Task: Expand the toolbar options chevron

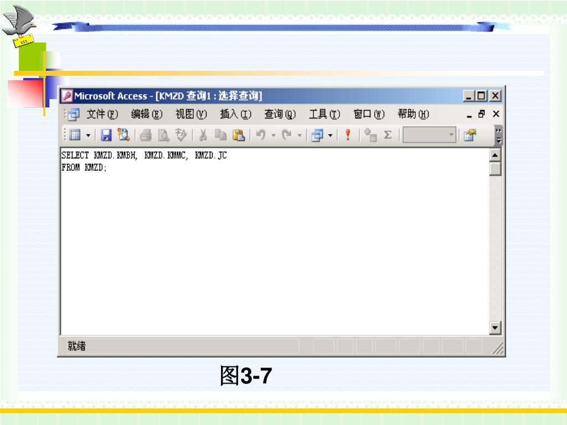Action: pos(499,135)
